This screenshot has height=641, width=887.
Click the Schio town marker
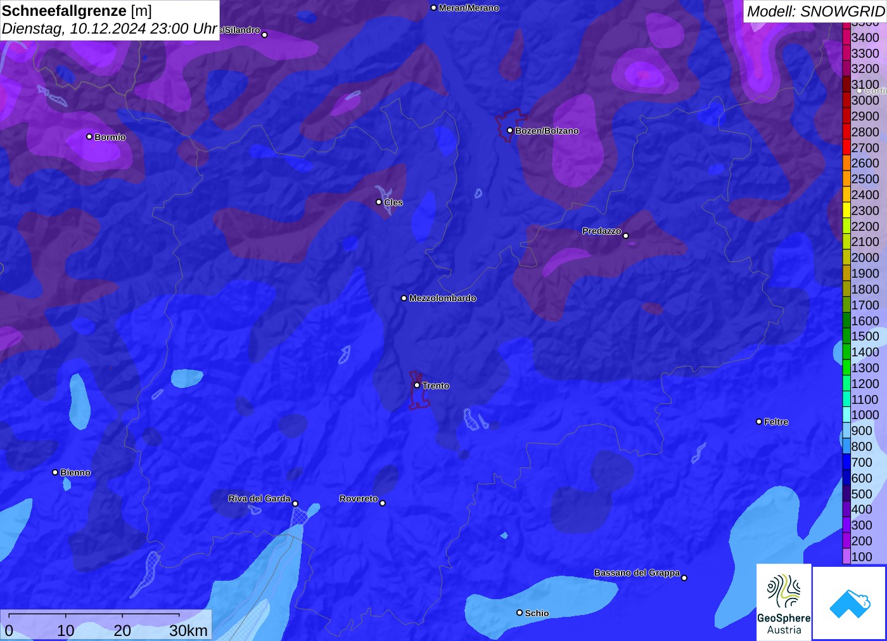point(520,612)
